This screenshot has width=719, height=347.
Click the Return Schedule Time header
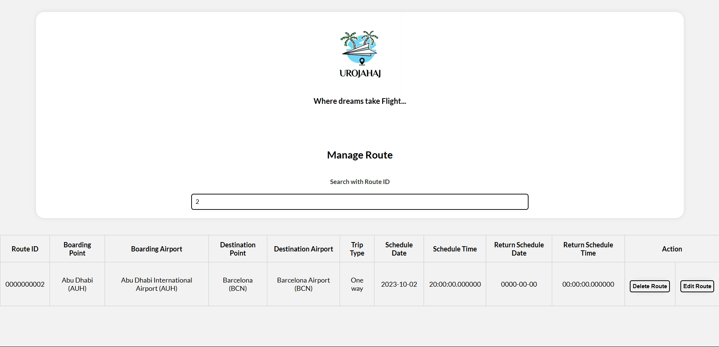click(x=588, y=249)
